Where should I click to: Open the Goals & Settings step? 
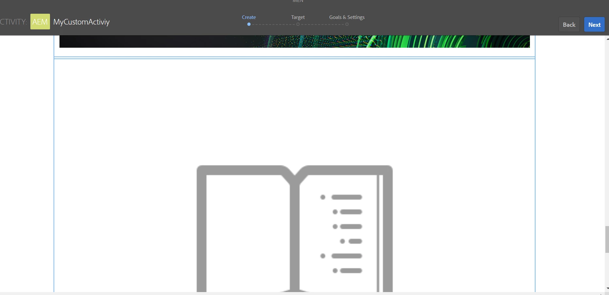coord(347,17)
